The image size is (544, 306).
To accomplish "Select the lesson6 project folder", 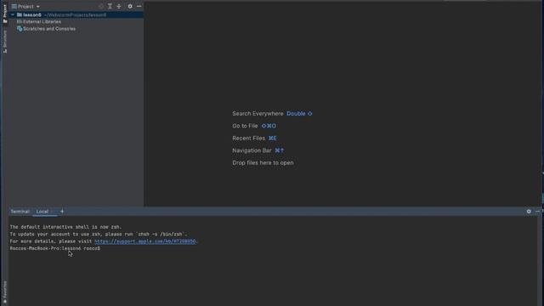I will coord(76,15).
